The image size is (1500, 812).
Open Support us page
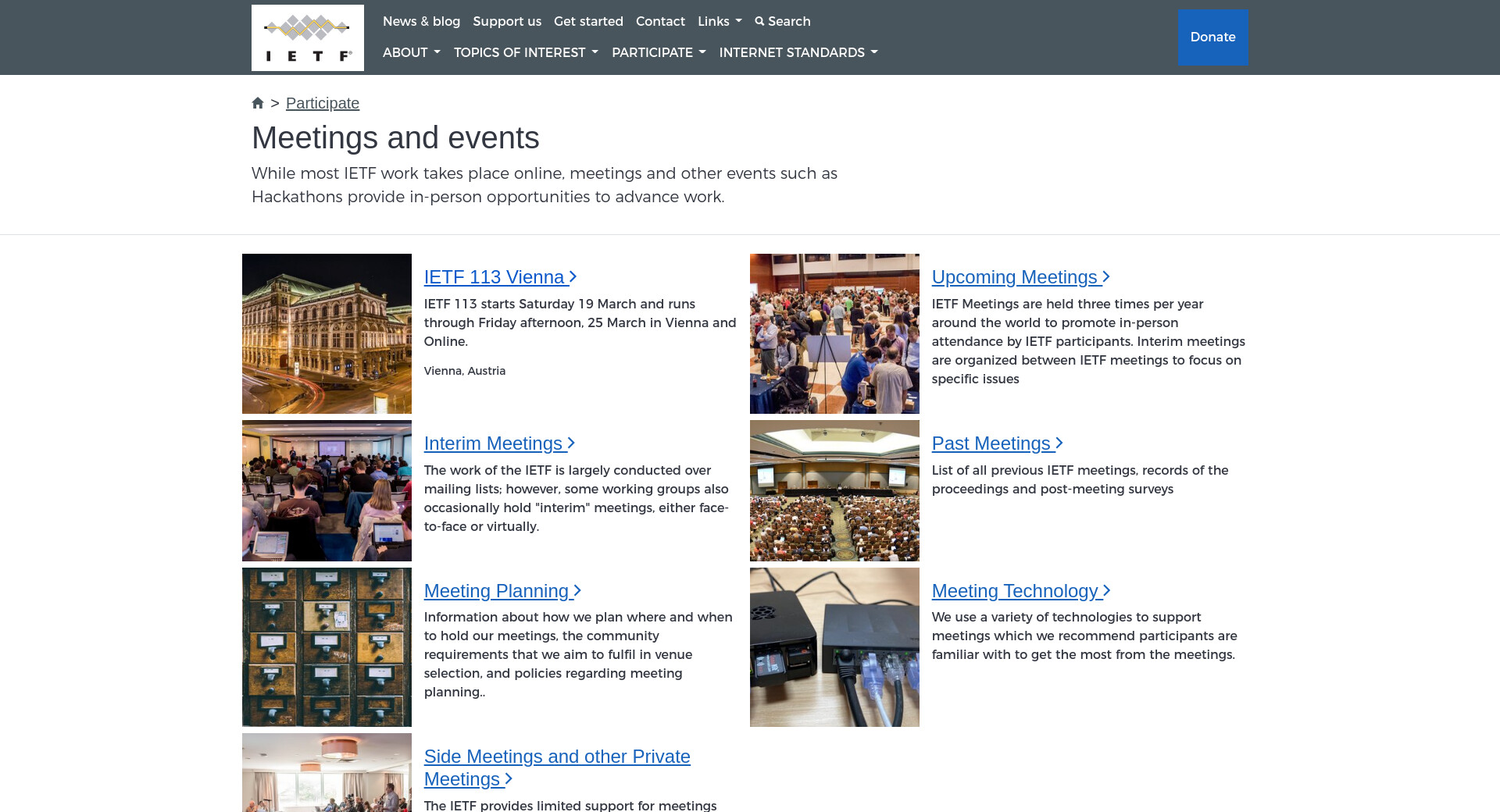[x=507, y=21]
